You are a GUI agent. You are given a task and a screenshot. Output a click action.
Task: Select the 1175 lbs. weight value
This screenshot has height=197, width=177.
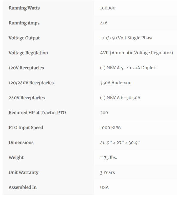click(108, 158)
